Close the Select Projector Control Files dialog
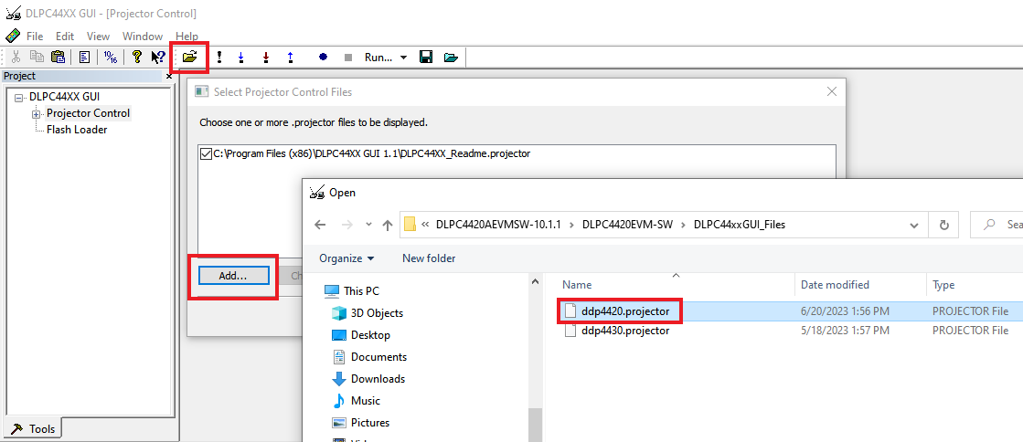The width and height of the screenshot is (1023, 442). click(x=831, y=92)
